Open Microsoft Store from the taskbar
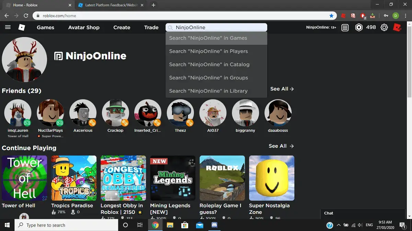The image size is (412, 231). coord(185,225)
